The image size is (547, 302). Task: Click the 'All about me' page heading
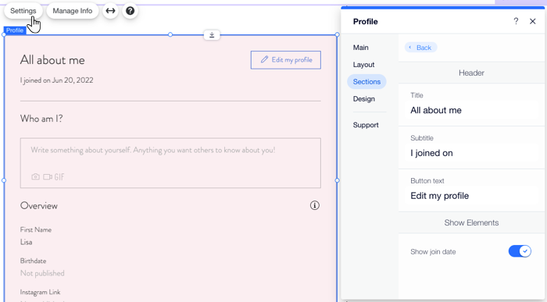tap(52, 60)
